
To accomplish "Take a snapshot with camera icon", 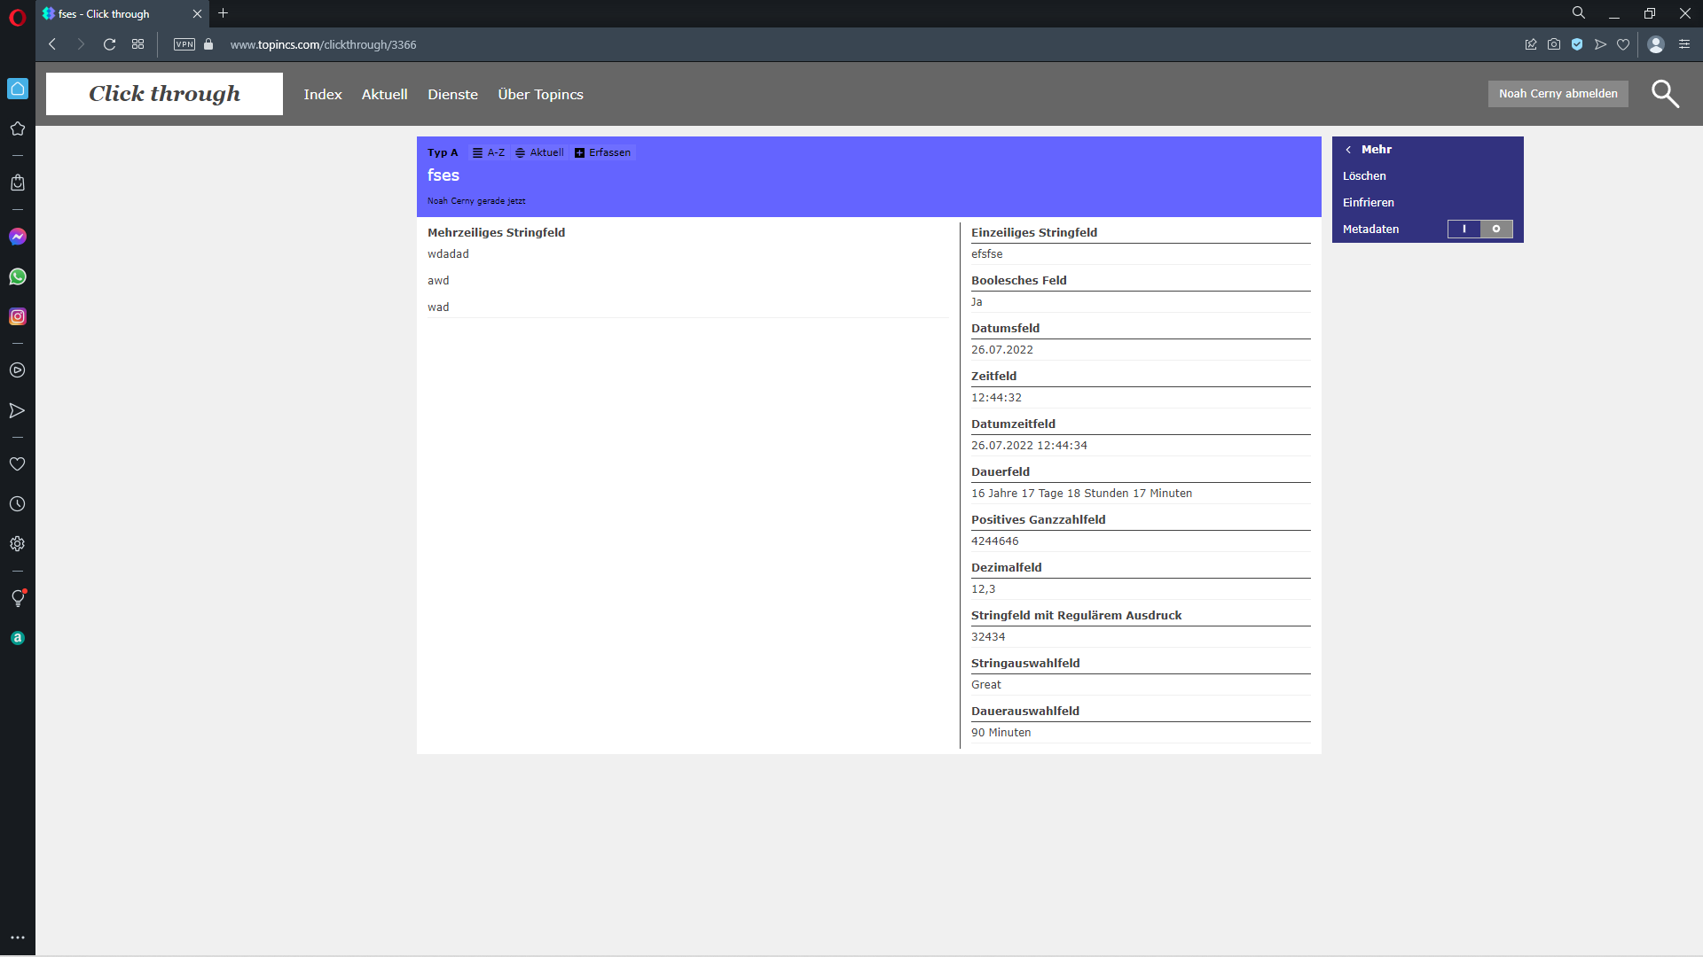I will pyautogui.click(x=1554, y=44).
